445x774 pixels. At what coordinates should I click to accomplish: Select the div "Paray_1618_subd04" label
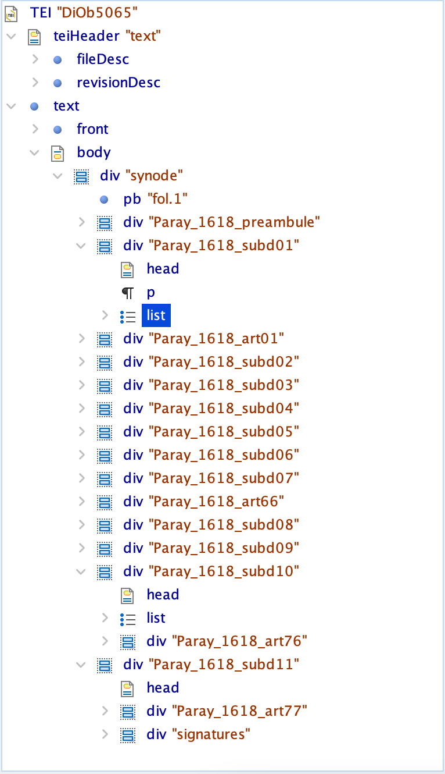(211, 409)
